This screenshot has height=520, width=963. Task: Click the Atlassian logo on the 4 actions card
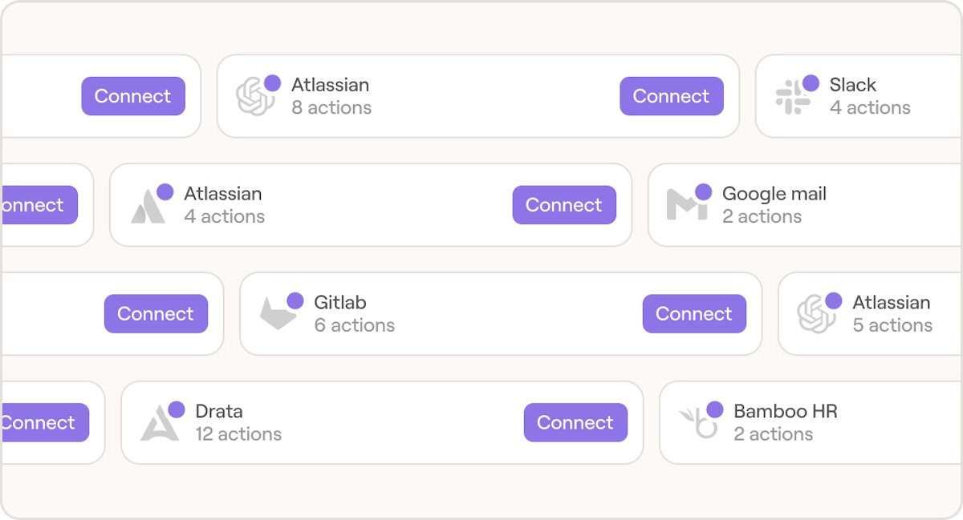pos(148,206)
